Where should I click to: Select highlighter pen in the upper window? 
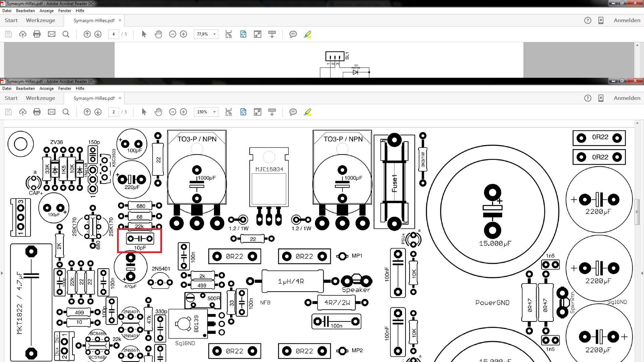pos(308,34)
